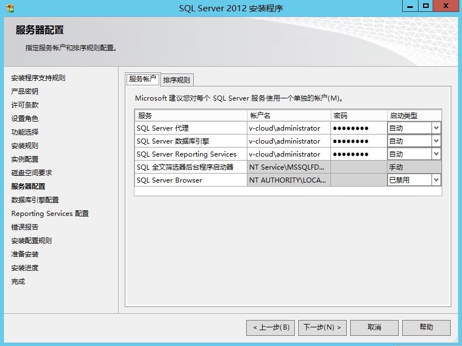Click the 手动 startup type cell
The width and height of the screenshot is (462, 346).
(414, 167)
